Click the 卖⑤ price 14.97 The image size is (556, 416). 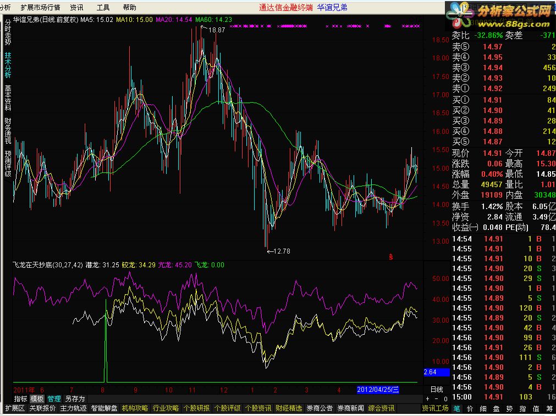tap(493, 47)
